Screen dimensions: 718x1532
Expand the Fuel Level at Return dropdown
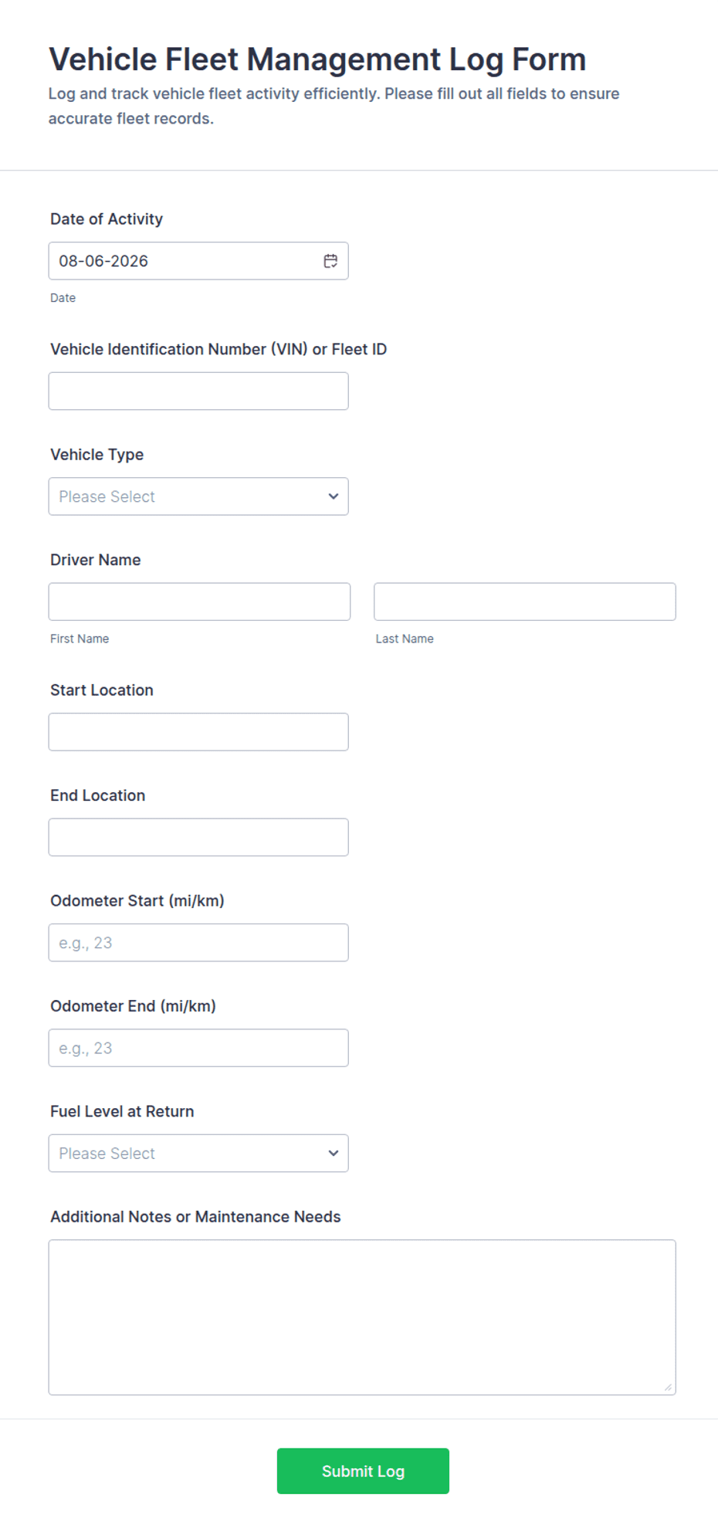pos(198,1154)
